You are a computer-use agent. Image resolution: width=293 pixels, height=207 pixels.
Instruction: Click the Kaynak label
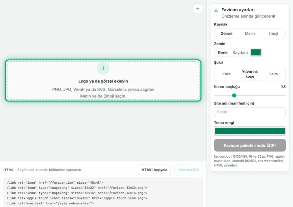221,25
